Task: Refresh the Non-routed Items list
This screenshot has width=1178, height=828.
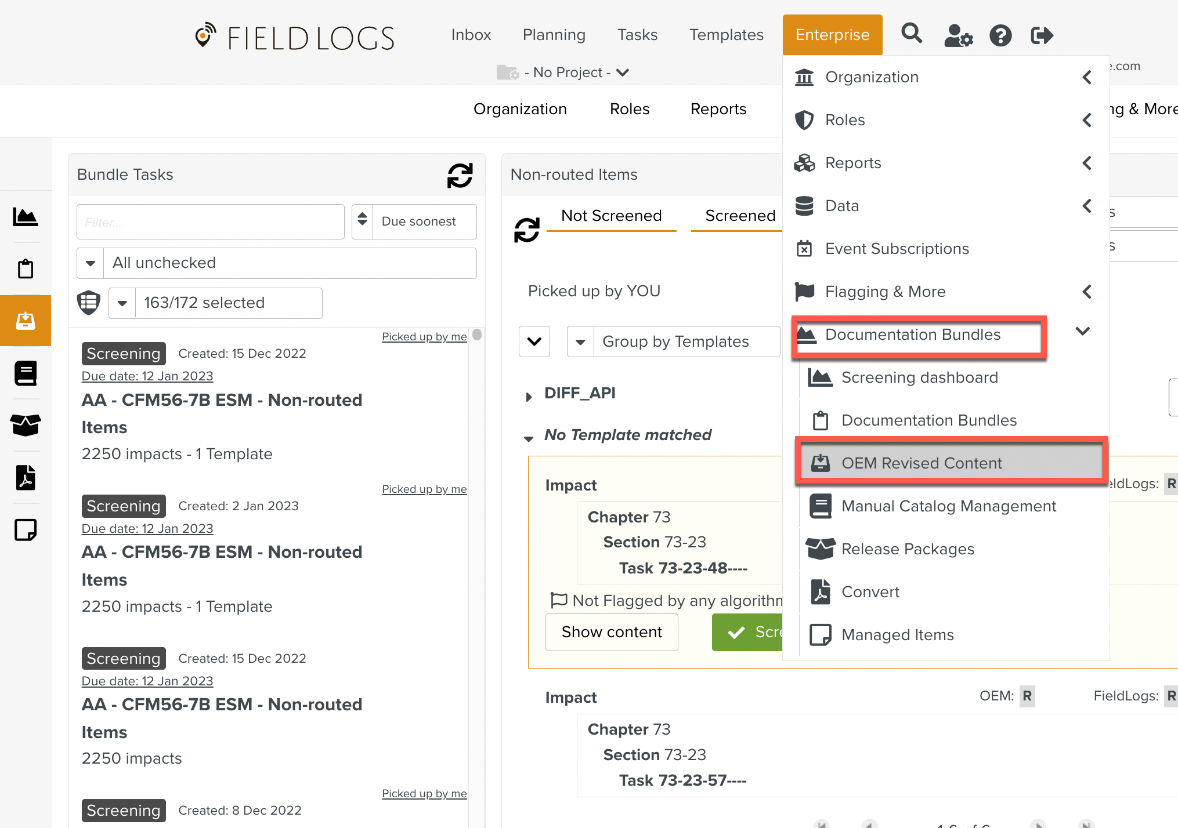Action: 526,230
